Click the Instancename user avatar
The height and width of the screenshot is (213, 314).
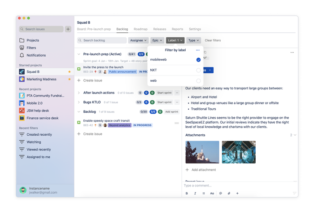(x=23, y=190)
